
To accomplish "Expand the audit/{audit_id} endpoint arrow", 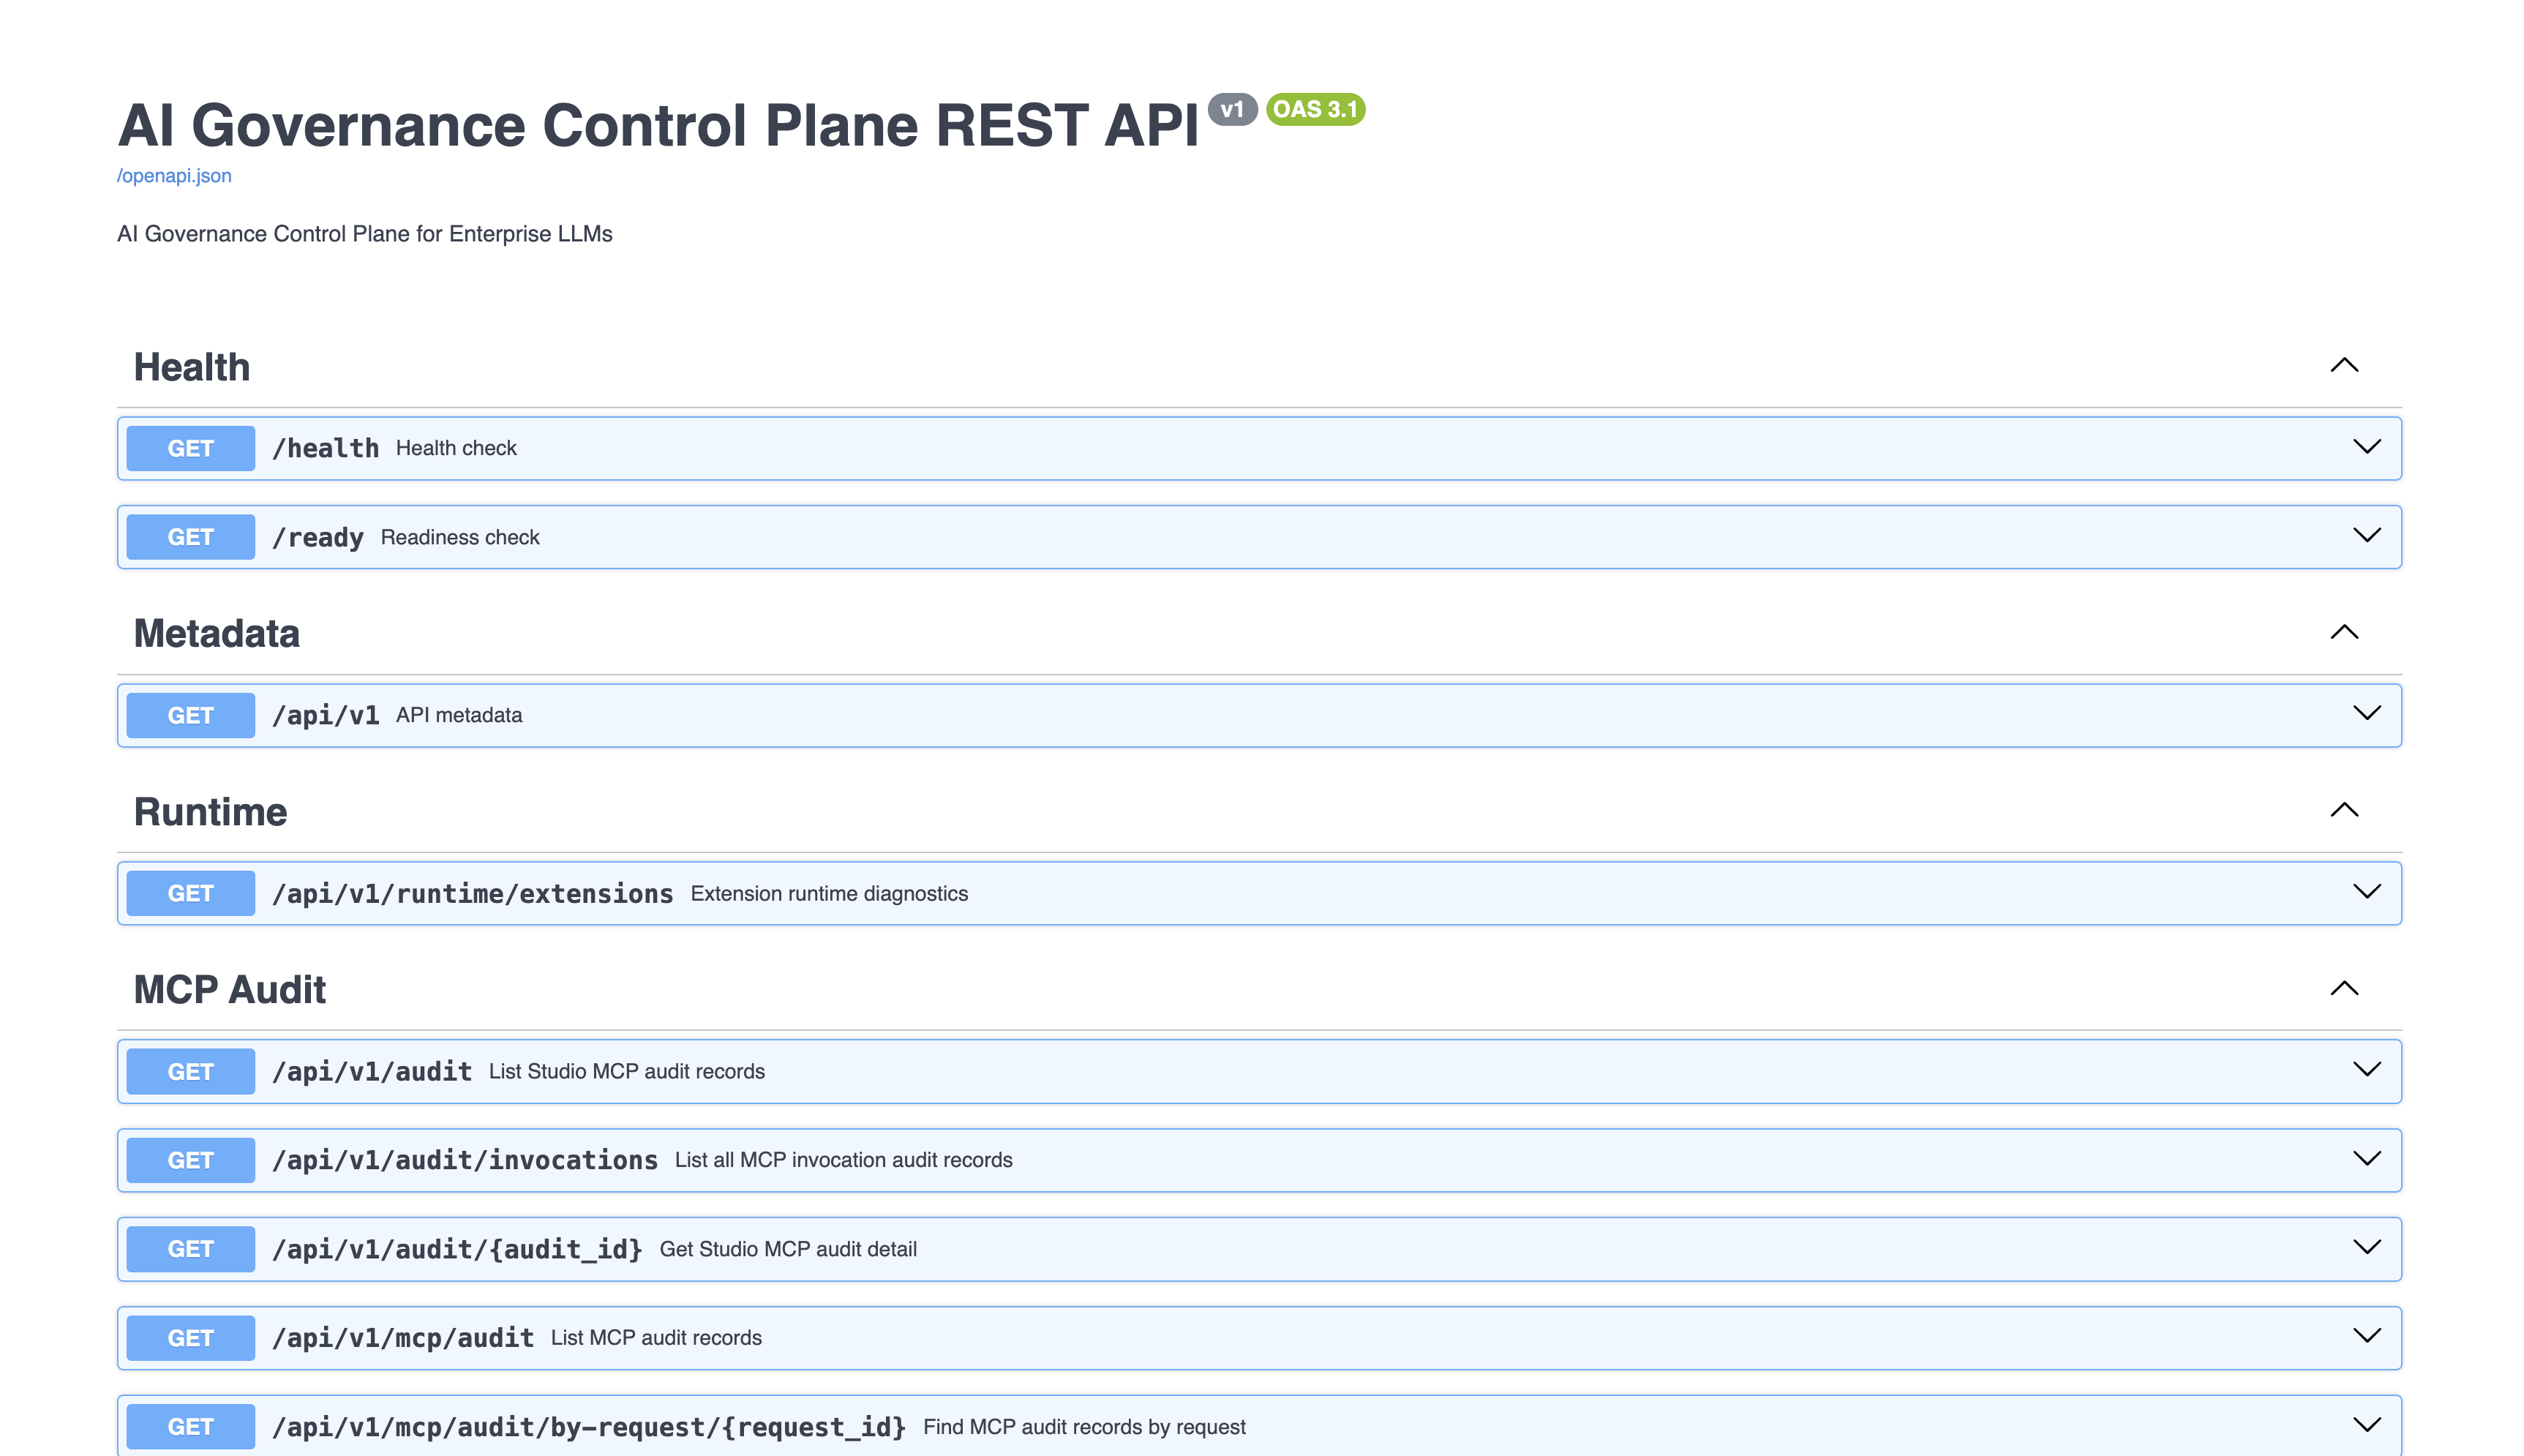I will [x=2366, y=1248].
